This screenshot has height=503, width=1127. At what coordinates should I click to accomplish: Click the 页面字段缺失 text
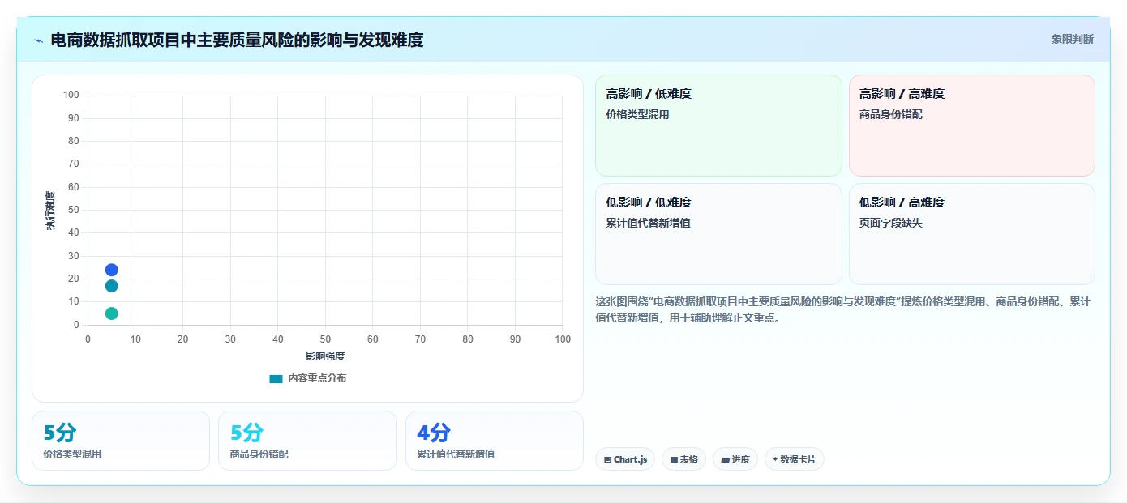891,223
